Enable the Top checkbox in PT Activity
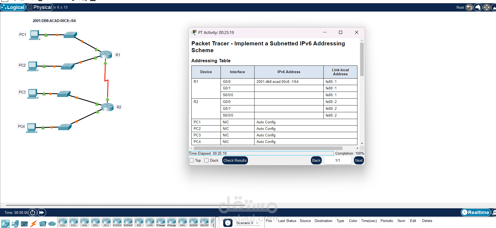Viewport: 496px width, 228px height. pos(191,160)
